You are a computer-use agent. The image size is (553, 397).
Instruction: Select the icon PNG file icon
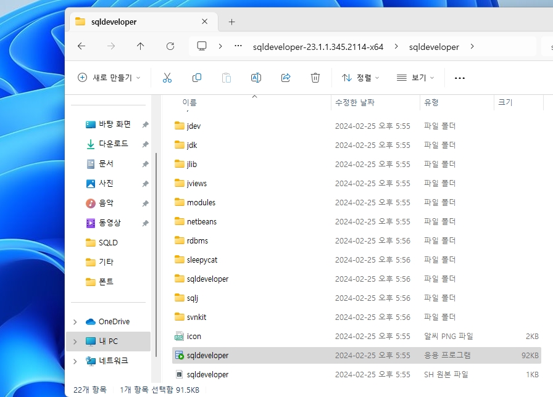179,337
